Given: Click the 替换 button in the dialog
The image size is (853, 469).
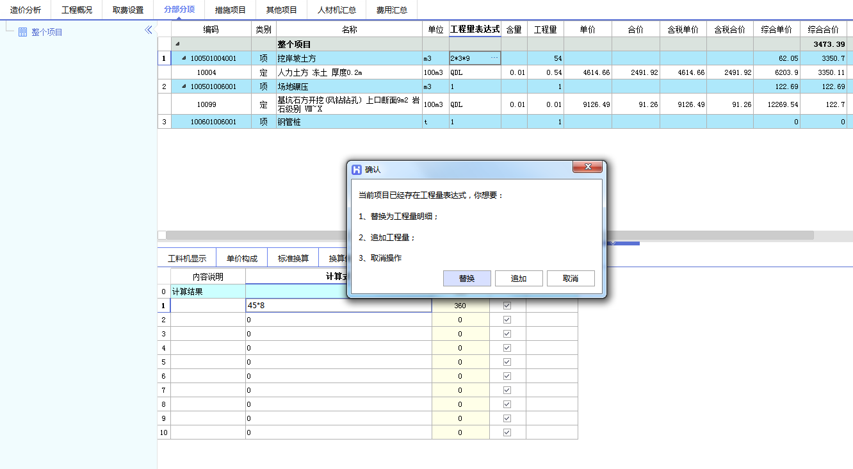Looking at the screenshot, I should 467,278.
